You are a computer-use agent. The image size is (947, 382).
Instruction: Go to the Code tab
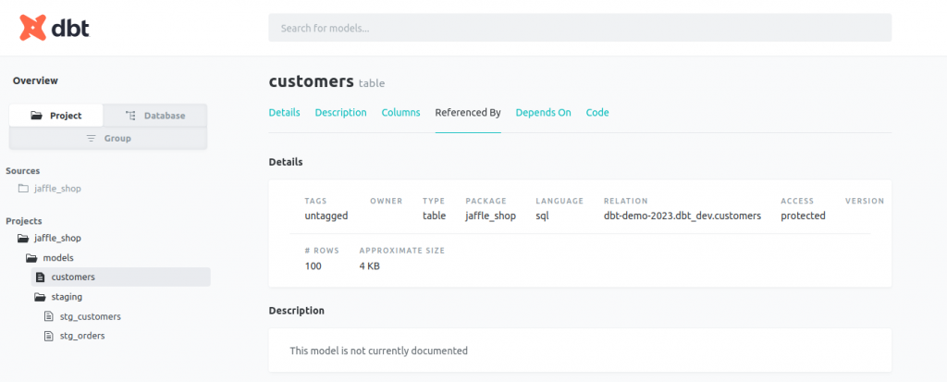597,113
